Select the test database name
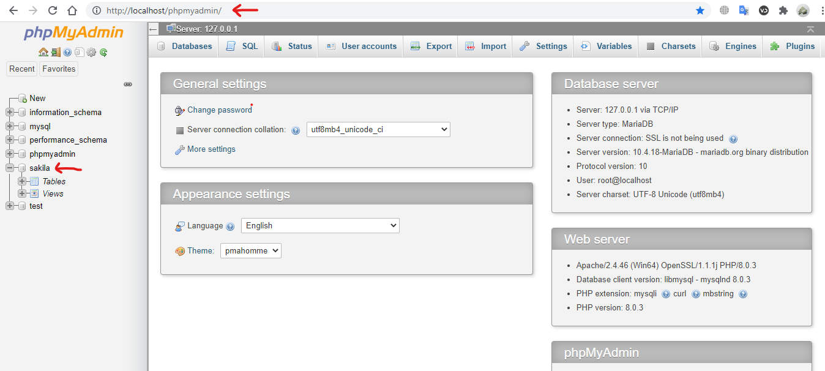825x371 pixels. click(36, 206)
